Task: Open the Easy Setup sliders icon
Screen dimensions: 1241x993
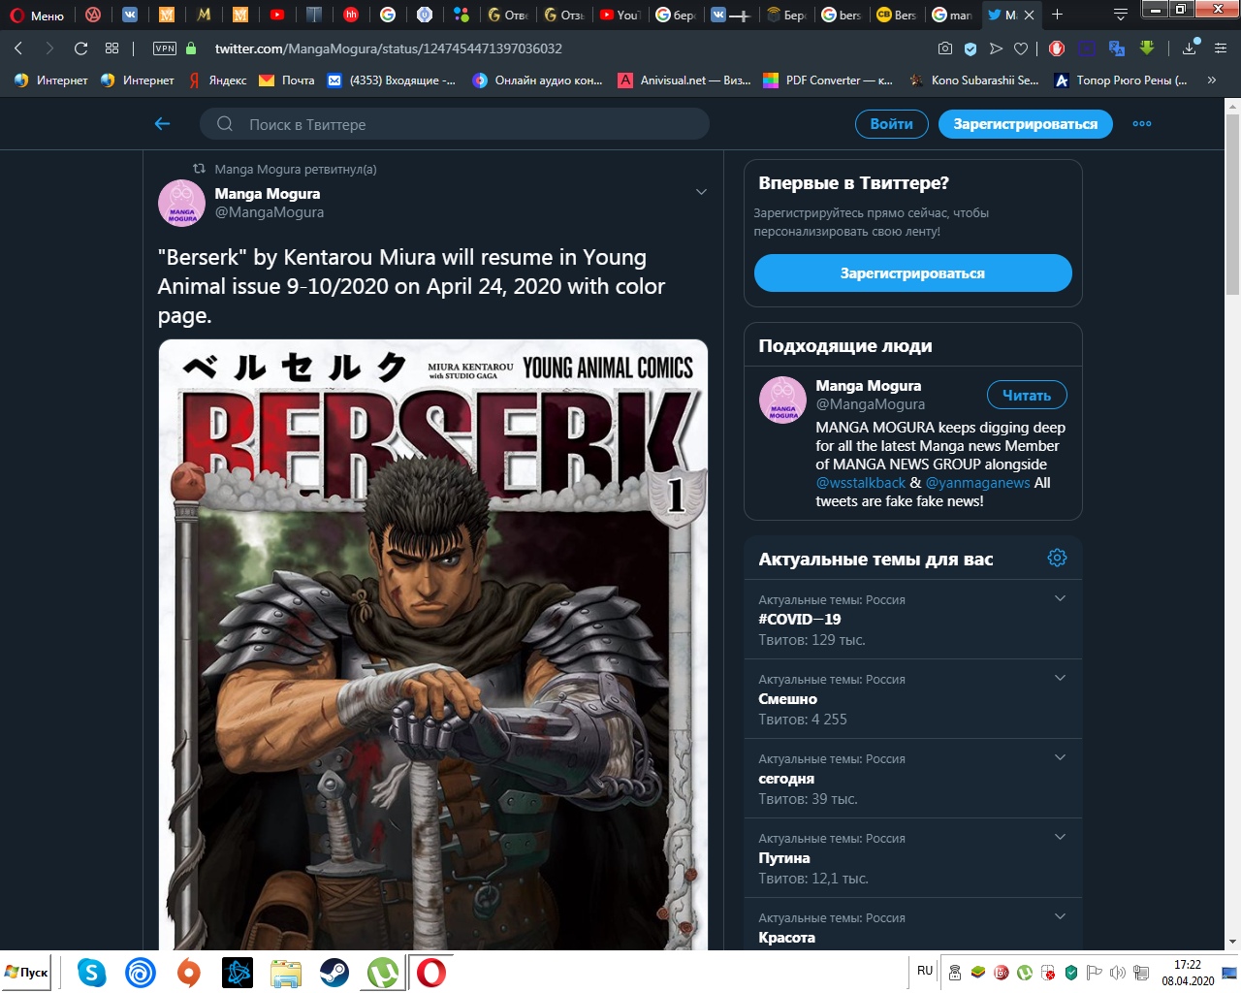Action: [x=1221, y=48]
